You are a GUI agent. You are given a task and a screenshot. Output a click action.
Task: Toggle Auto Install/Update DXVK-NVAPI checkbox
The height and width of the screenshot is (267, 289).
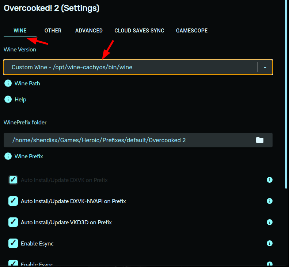[x=13, y=201]
